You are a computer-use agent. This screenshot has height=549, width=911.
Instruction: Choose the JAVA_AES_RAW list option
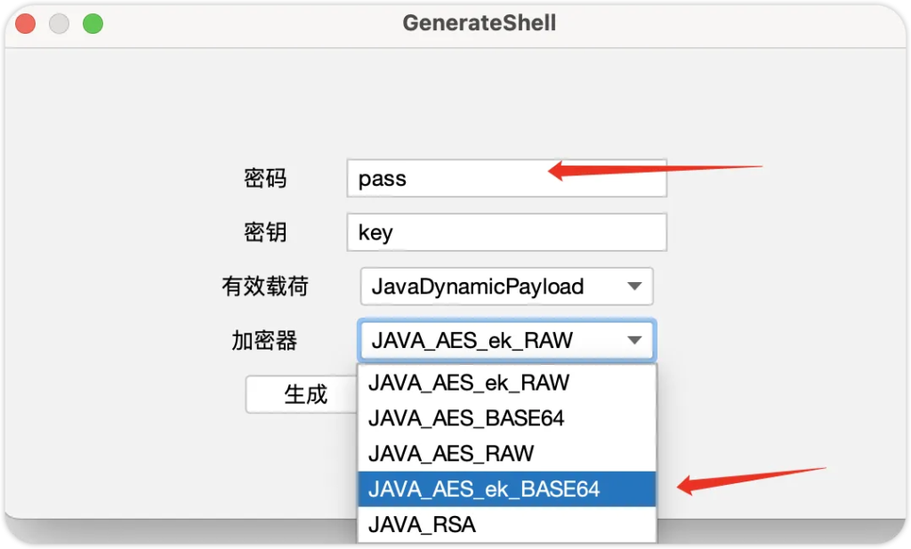pos(506,454)
